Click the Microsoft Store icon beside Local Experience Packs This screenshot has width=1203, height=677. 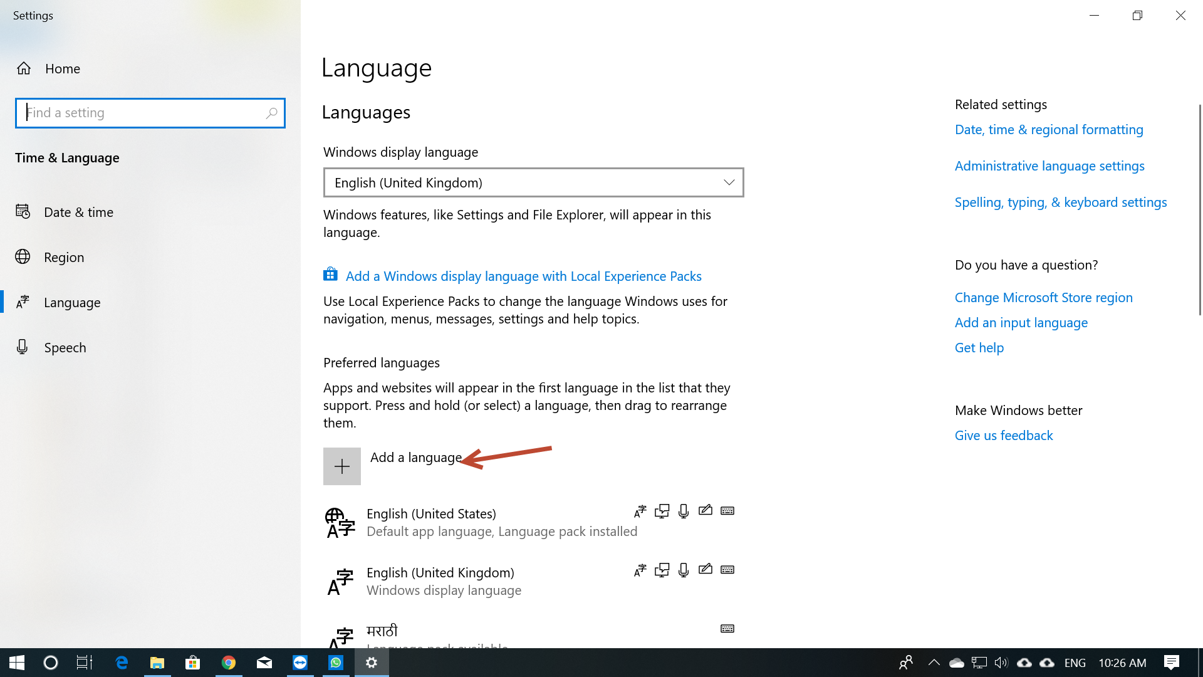tap(330, 275)
